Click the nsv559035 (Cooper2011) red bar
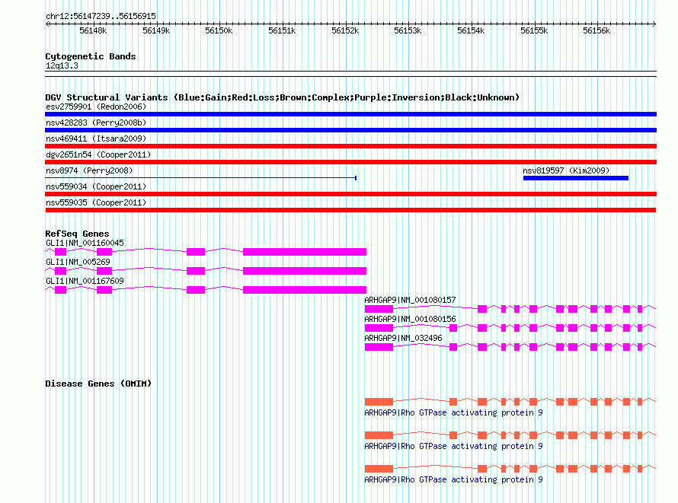The width and height of the screenshot is (678, 503). coord(350,210)
